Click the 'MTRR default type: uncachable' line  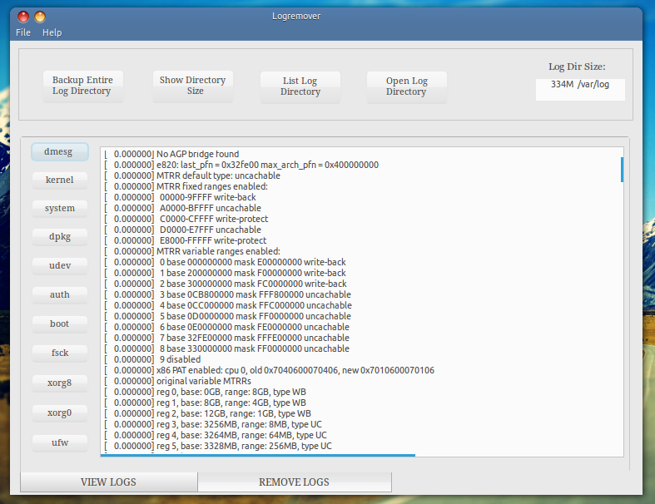[192, 175]
